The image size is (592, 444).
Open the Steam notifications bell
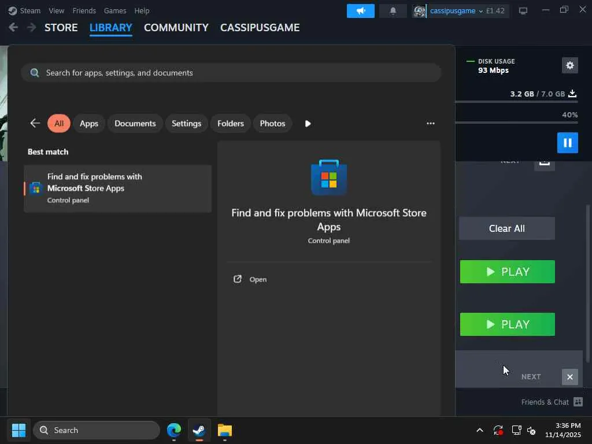pos(393,11)
